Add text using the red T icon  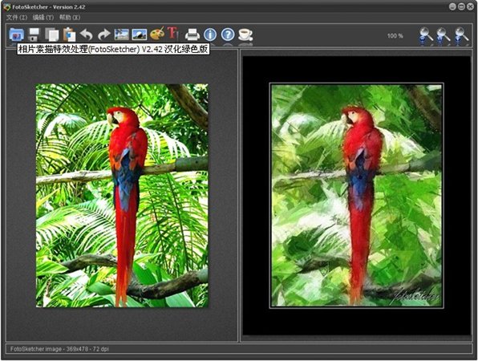(x=173, y=33)
